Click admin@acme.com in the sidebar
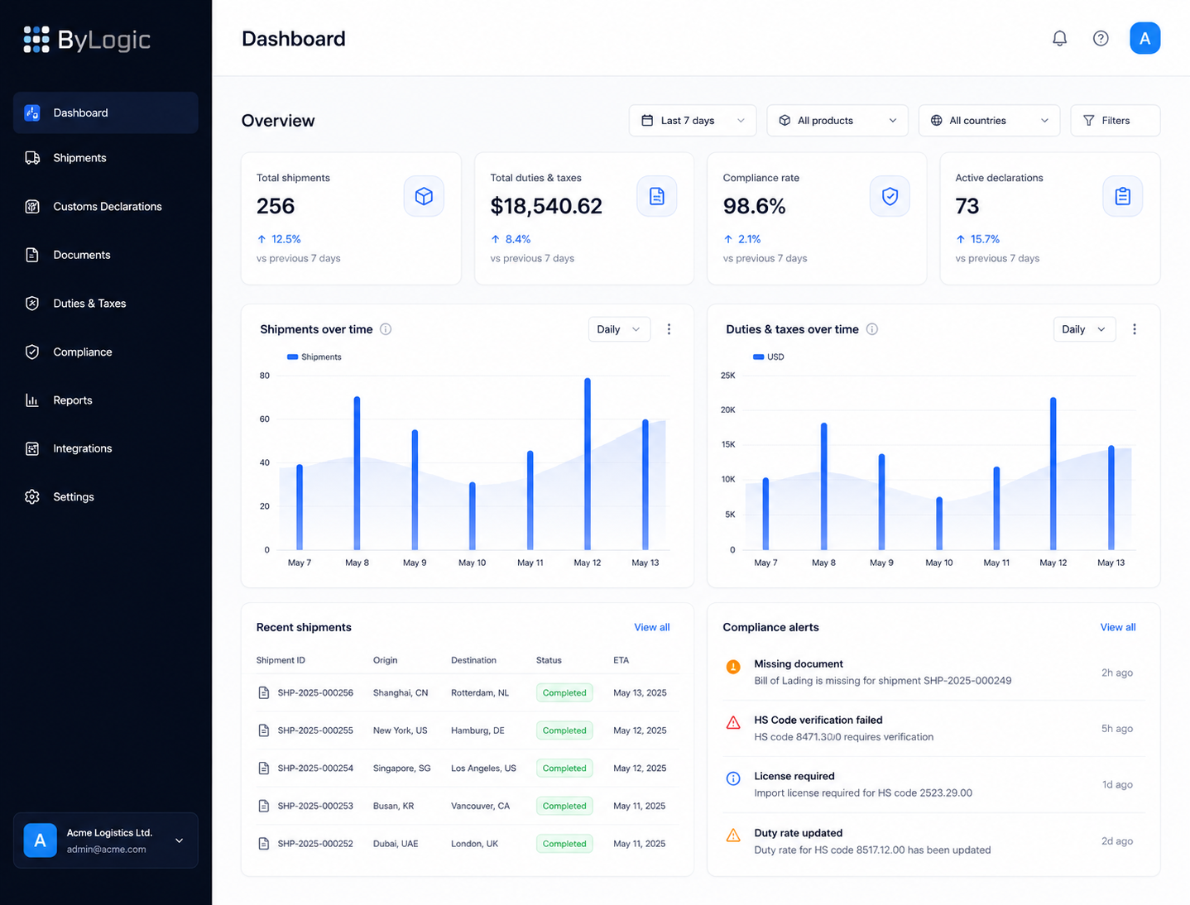The height and width of the screenshot is (905, 1190). click(x=107, y=850)
